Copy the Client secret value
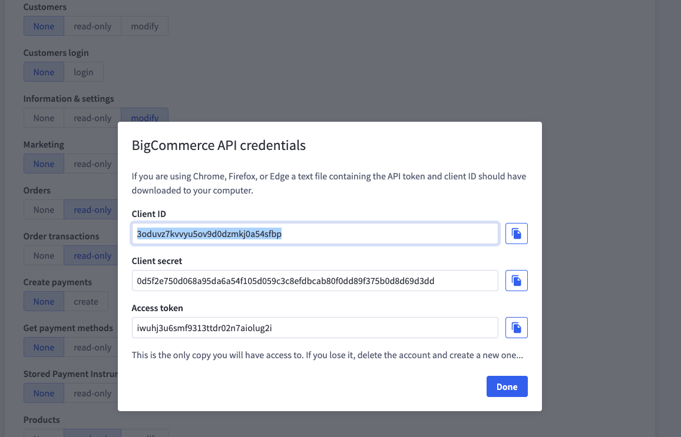681x437 pixels. click(517, 281)
